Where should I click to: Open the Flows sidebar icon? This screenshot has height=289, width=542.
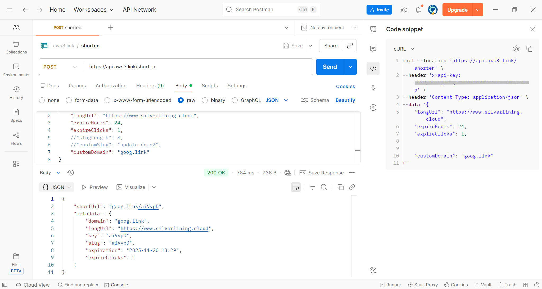pyautogui.click(x=16, y=138)
